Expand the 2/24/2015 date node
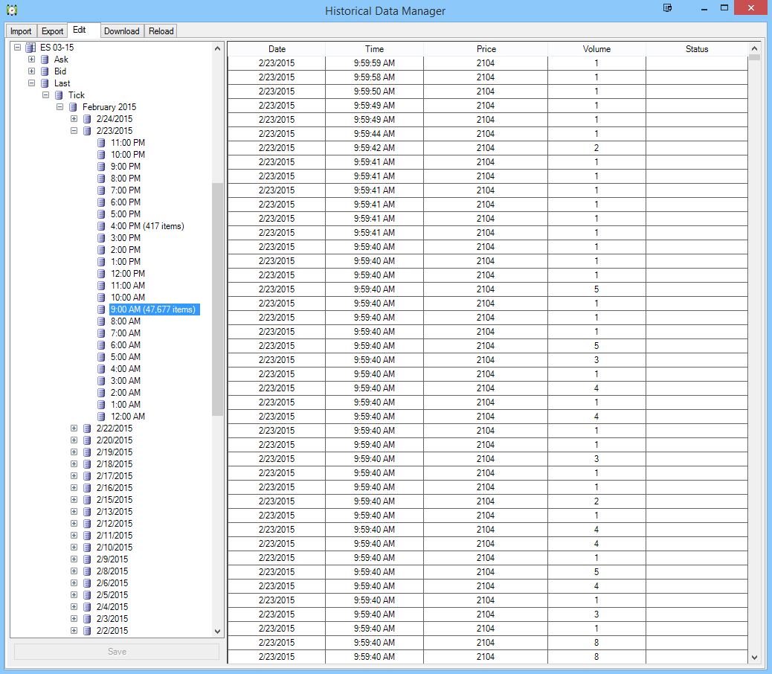Screen dimensions: 772x674 point(74,119)
